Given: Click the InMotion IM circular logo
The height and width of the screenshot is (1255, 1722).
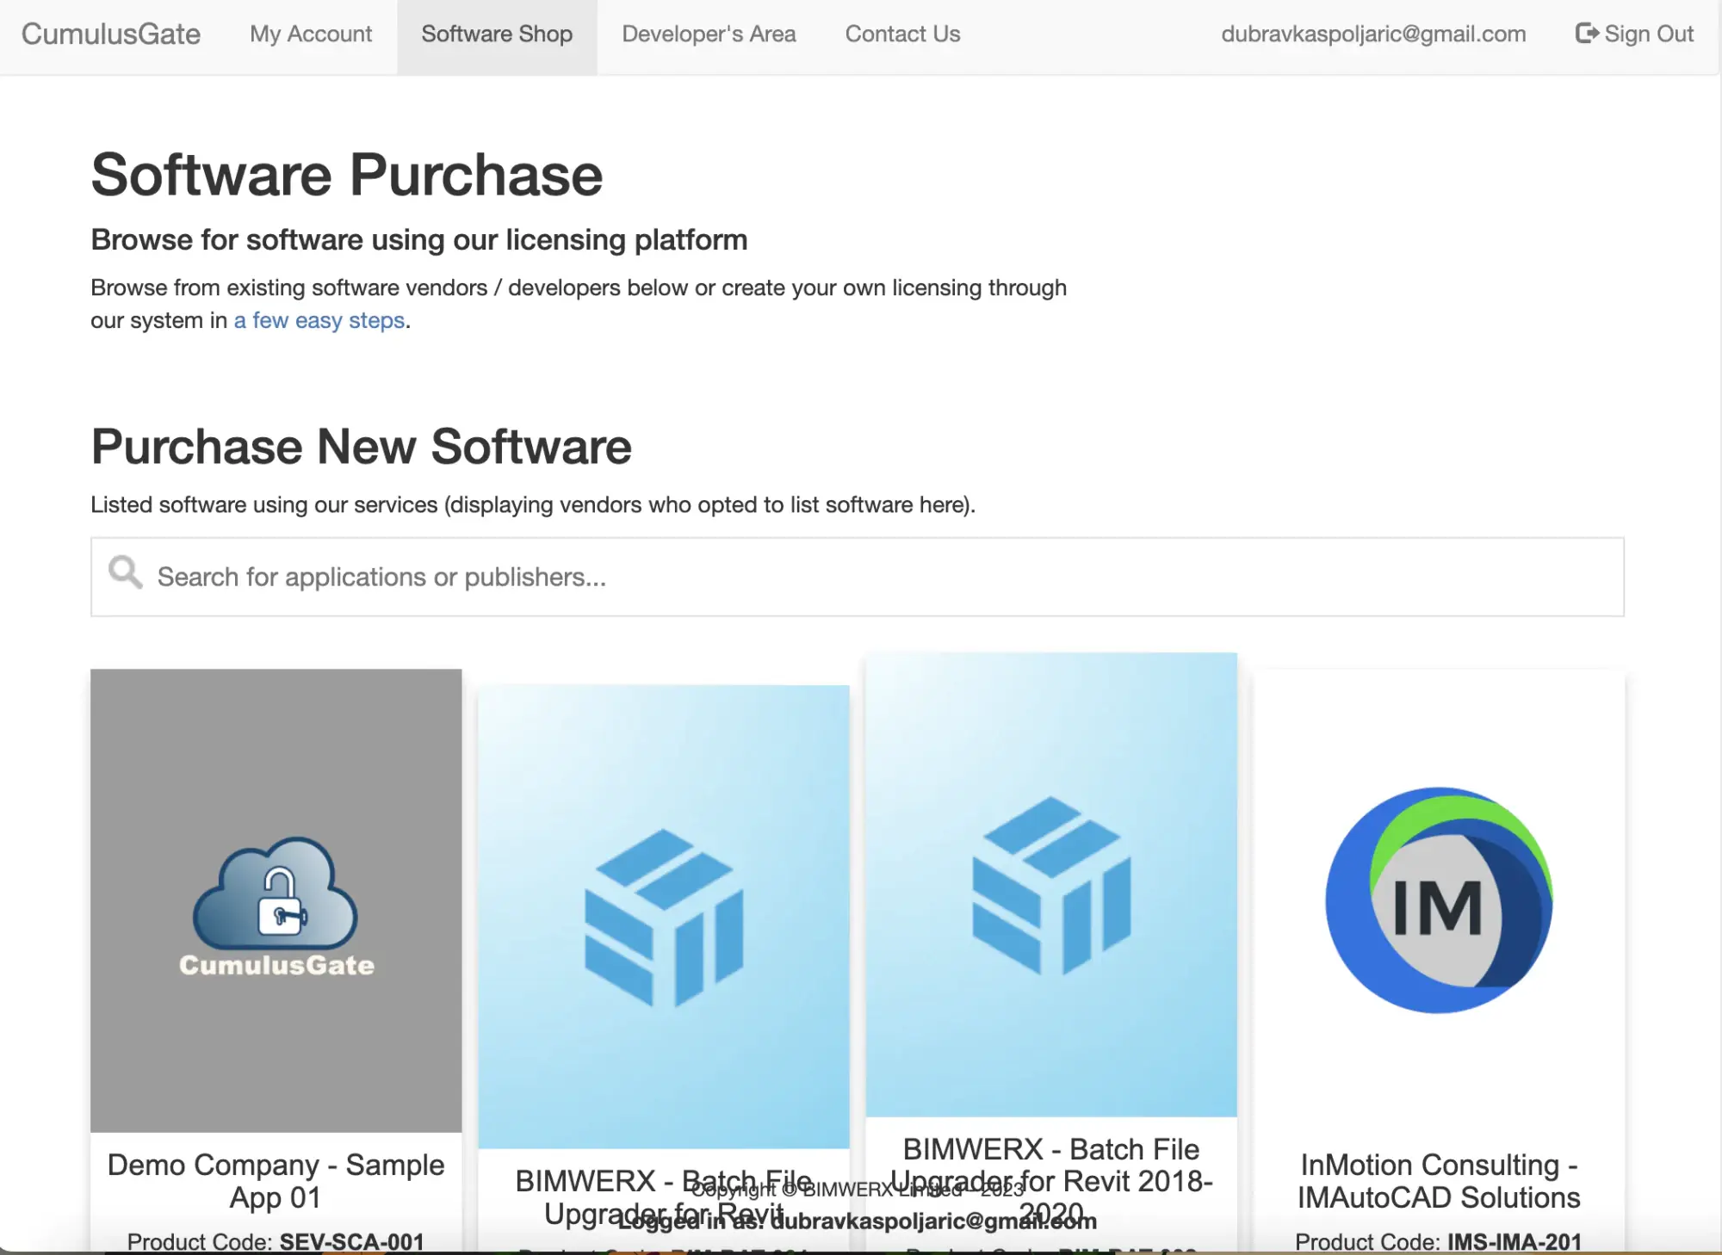Looking at the screenshot, I should 1439,900.
